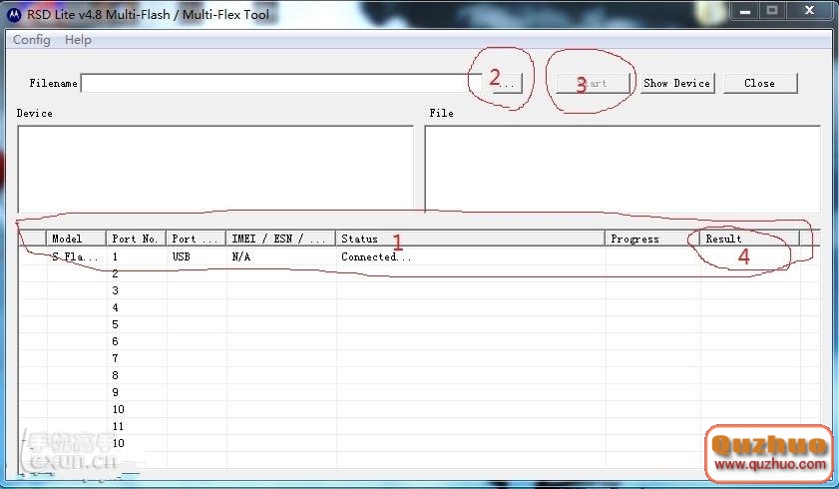Select port number 11 row

tap(419, 426)
